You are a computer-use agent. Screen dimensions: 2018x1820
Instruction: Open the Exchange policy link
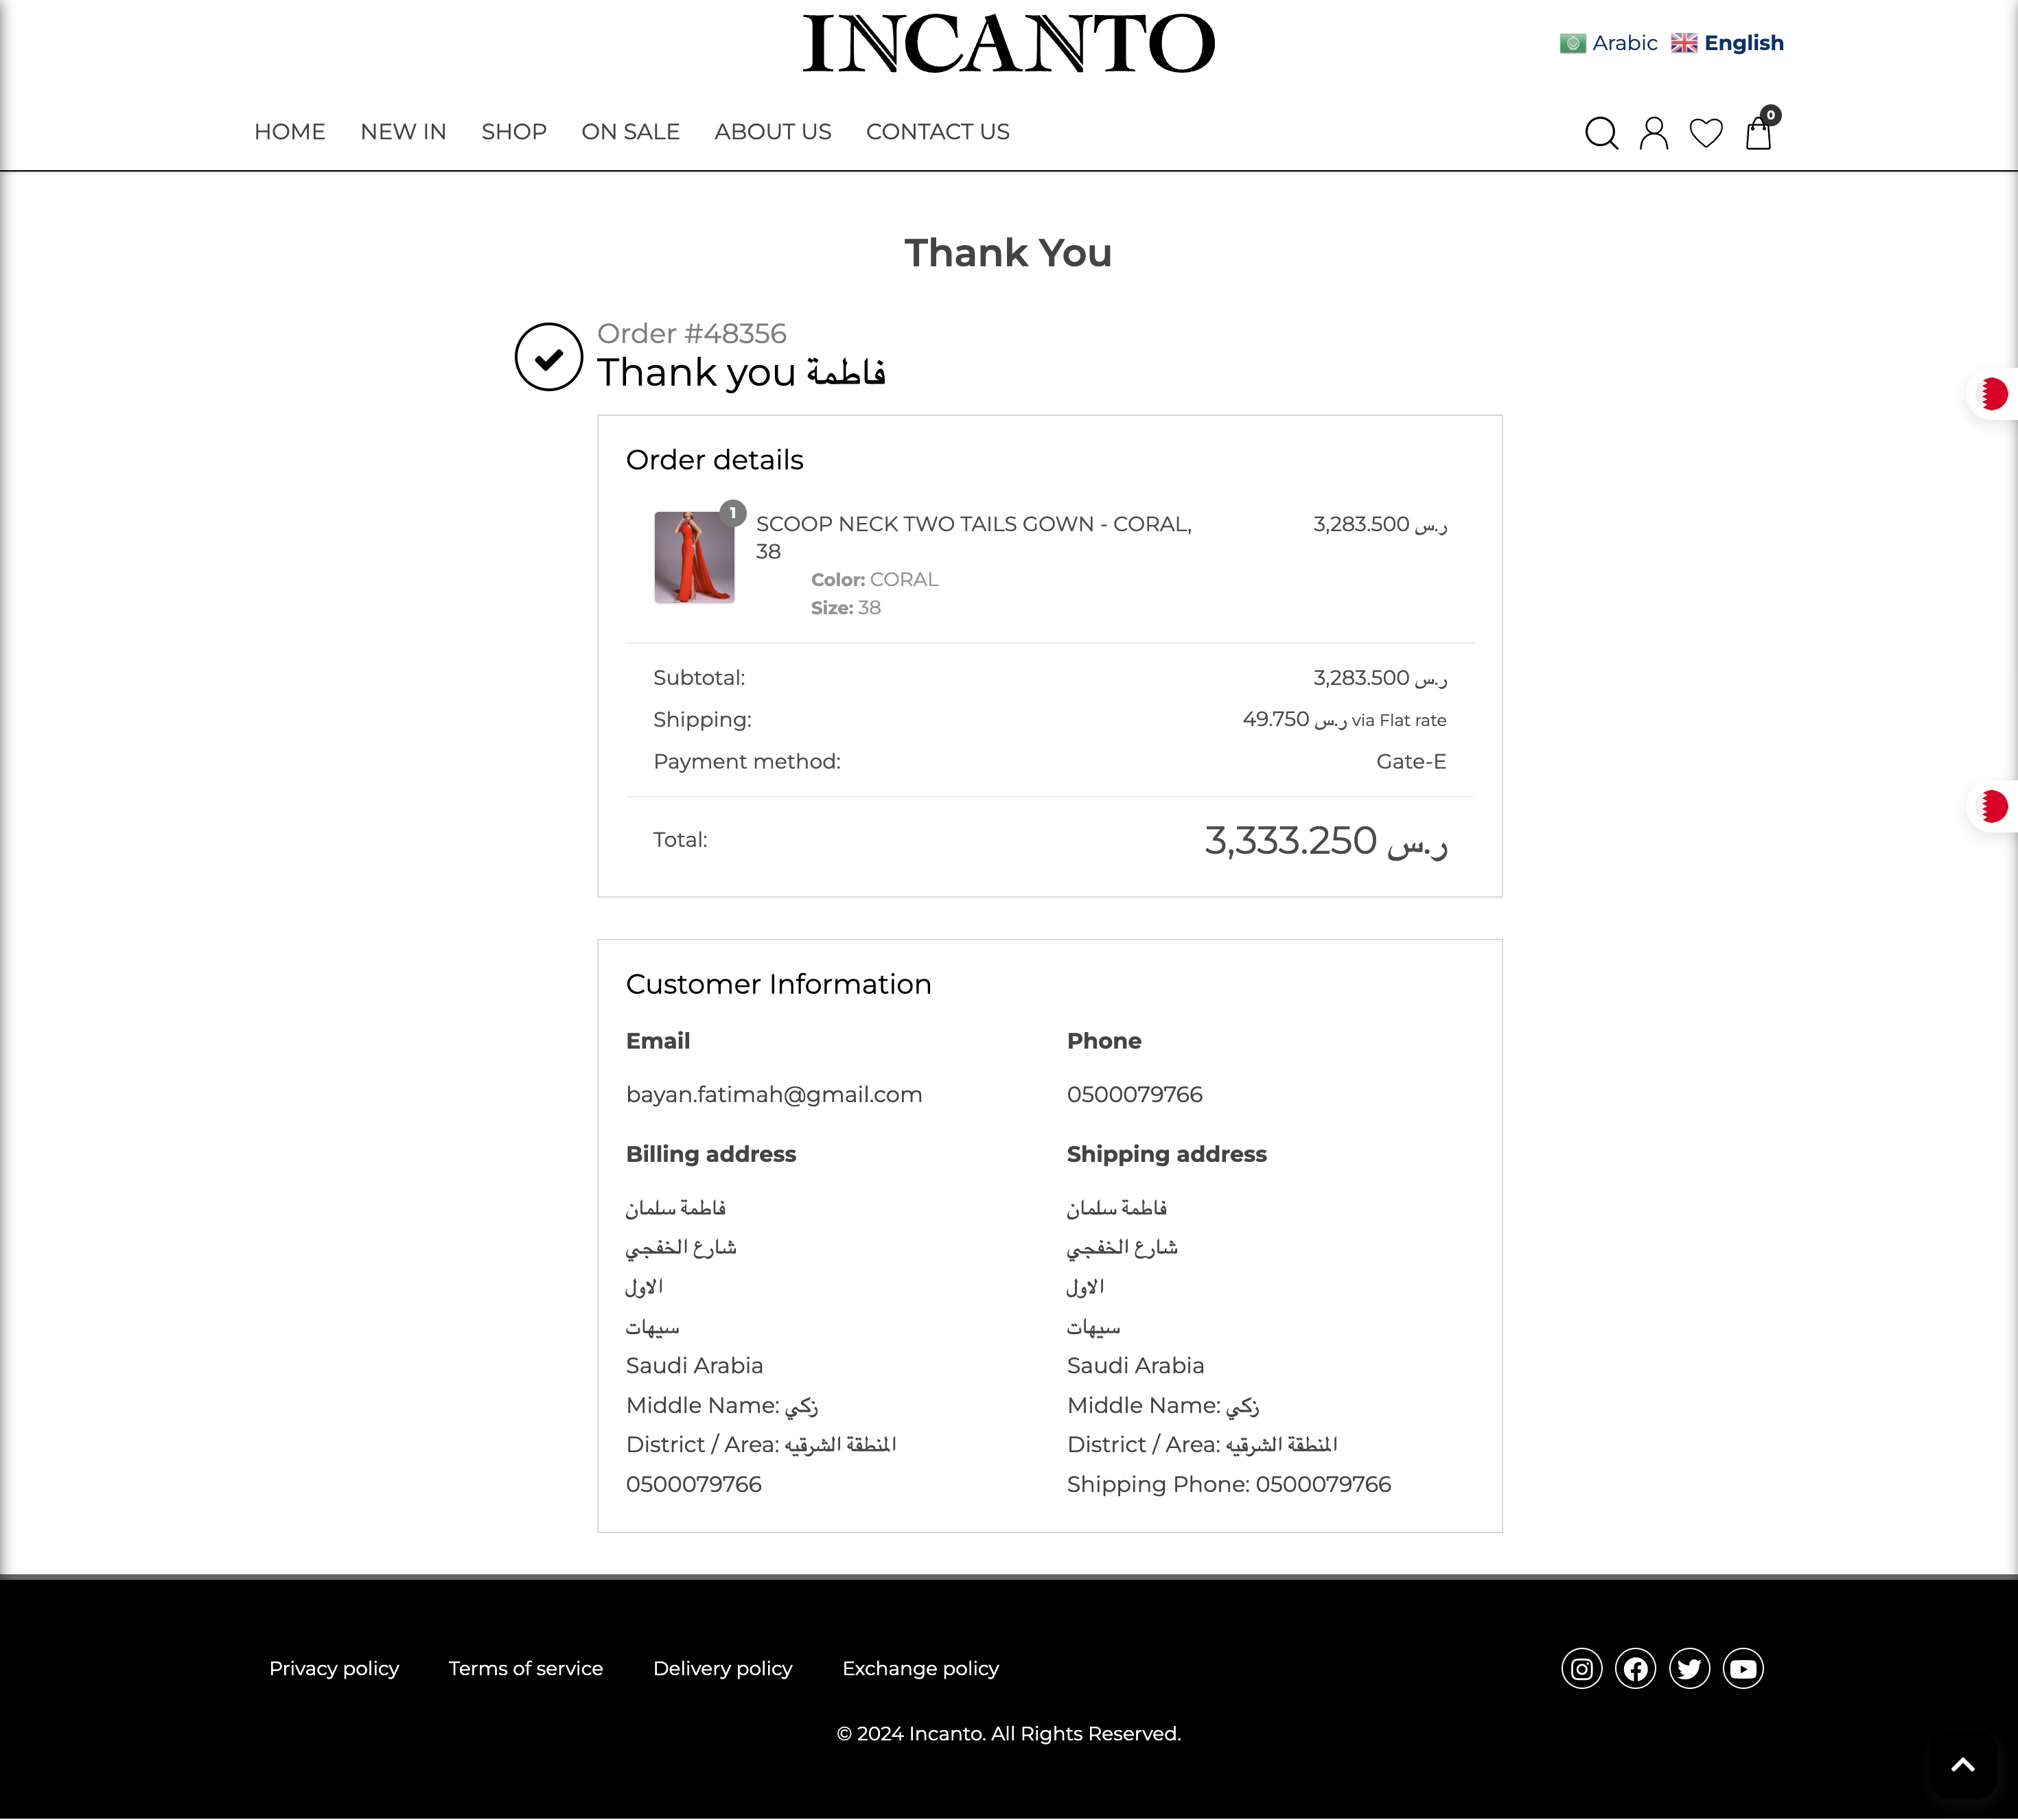[x=920, y=1668]
